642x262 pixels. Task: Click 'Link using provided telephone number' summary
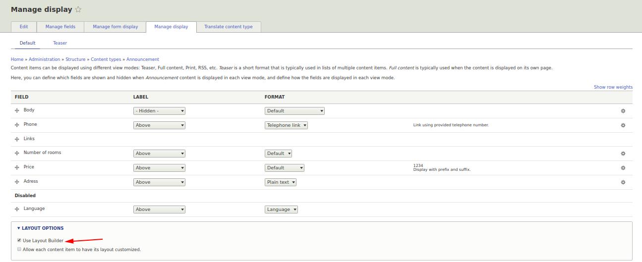pos(451,125)
